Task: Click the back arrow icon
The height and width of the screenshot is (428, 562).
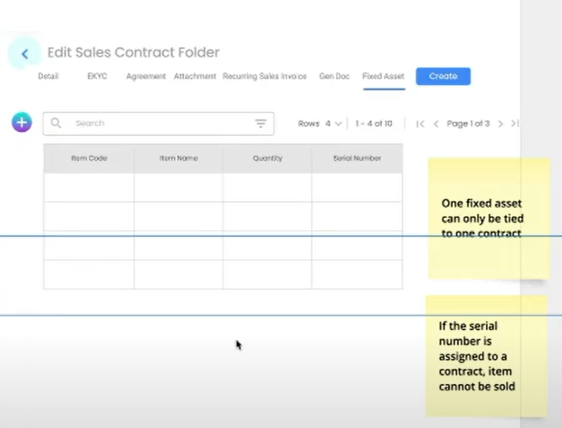Action: (x=24, y=54)
